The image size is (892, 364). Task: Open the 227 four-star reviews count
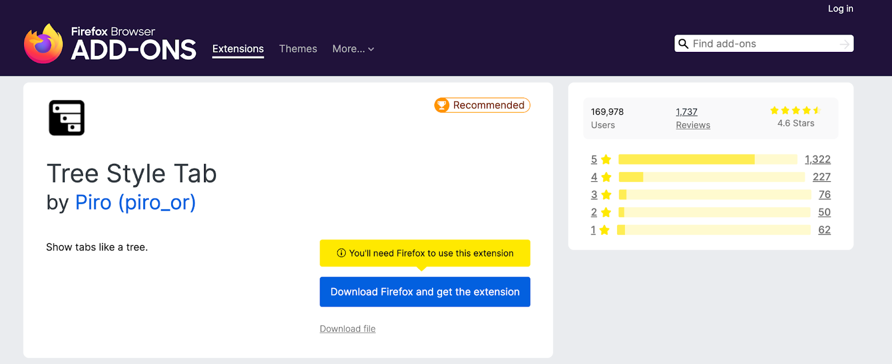coord(822,177)
